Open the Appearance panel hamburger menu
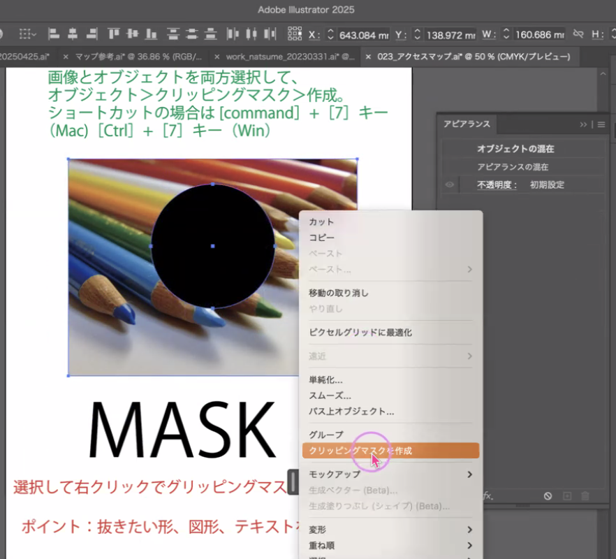This screenshot has width=616, height=559. 601,124
